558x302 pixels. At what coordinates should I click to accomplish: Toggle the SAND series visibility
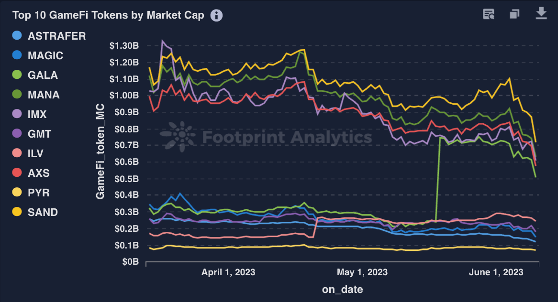[44, 212]
